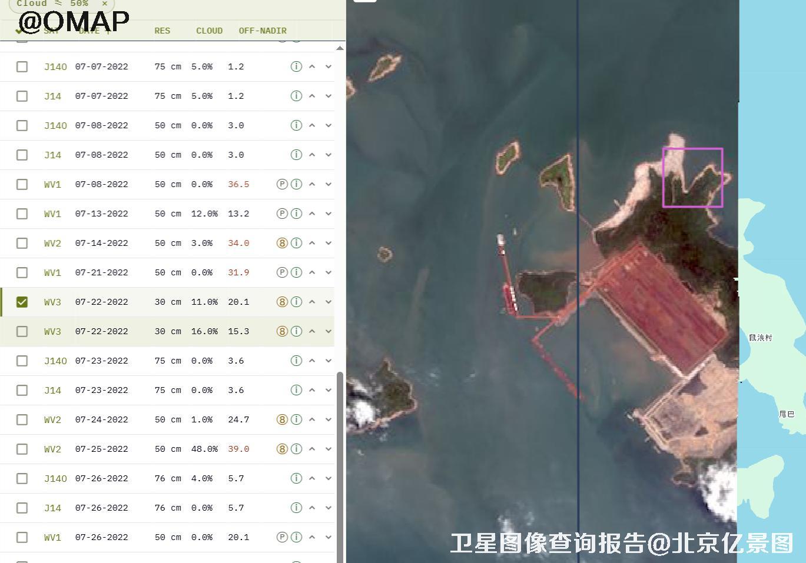
Task: Click the pink footprint box on the map
Action: click(x=692, y=178)
